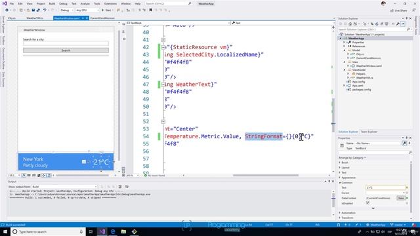Open the Team Explorer tab
The width and height of the screenshot is (420, 236).
pos(369,132)
